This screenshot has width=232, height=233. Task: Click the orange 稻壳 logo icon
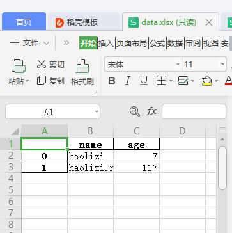click(x=59, y=22)
